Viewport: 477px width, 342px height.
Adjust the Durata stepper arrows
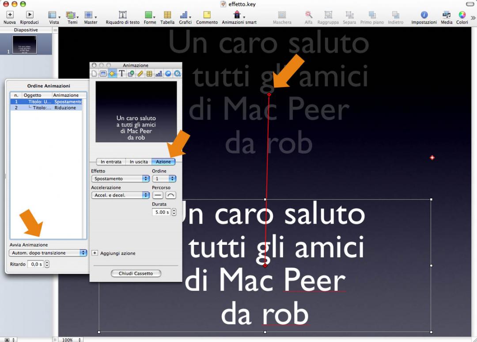pos(174,212)
